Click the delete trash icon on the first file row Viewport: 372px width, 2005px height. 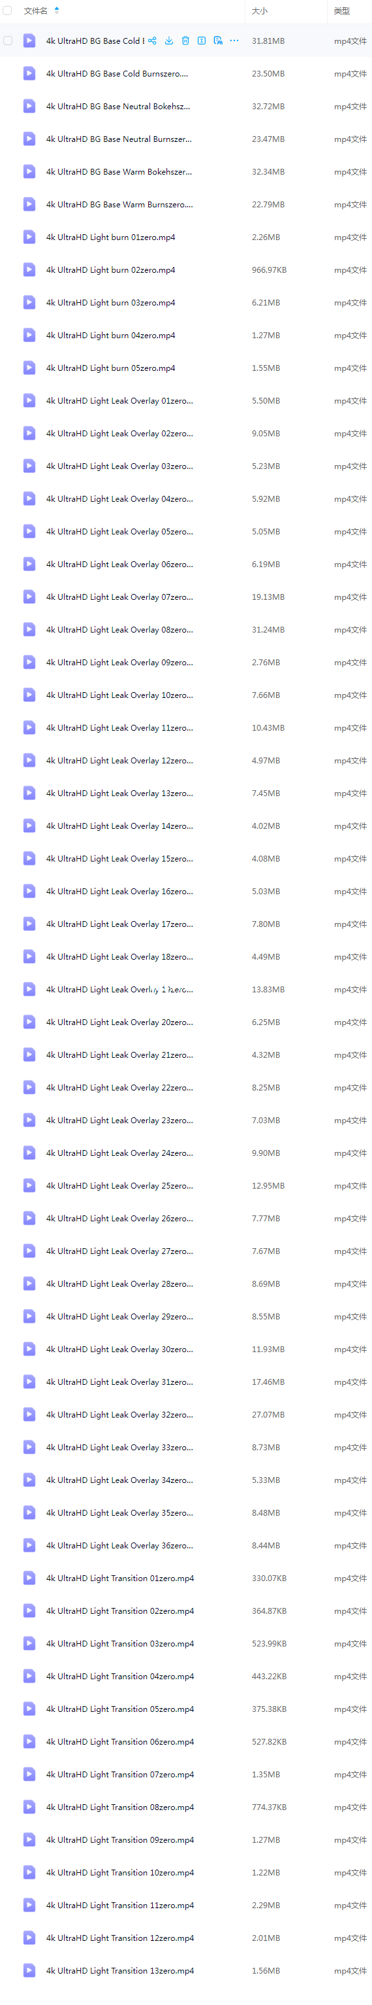(x=185, y=41)
